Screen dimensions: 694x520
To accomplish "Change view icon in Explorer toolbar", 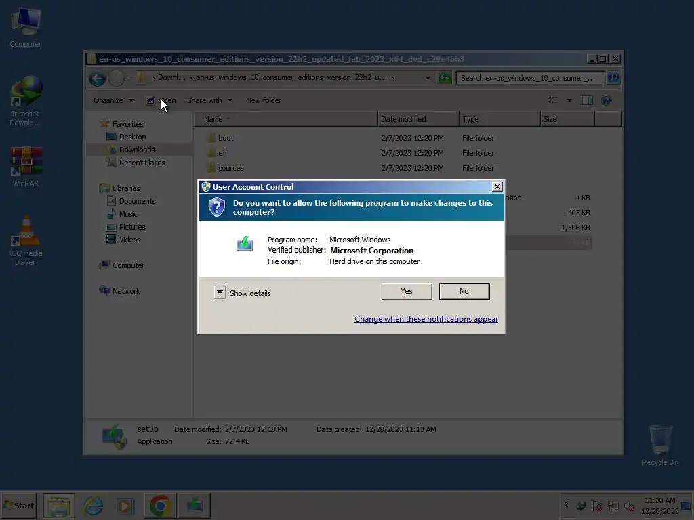I will click(x=553, y=100).
